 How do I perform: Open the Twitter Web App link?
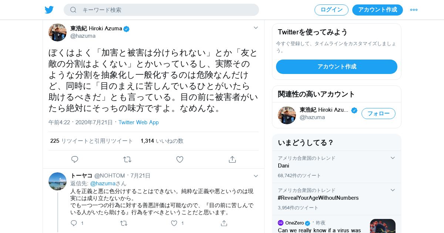coord(138,122)
